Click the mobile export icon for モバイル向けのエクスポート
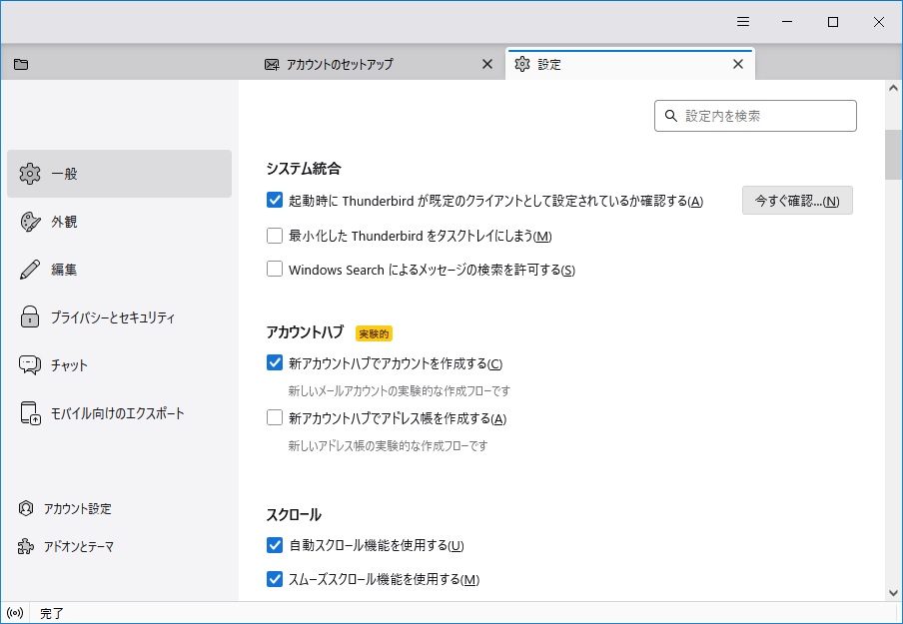Viewport: 903px width, 624px height. 30,413
